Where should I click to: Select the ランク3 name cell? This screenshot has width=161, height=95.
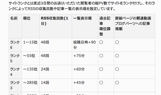(15, 85)
